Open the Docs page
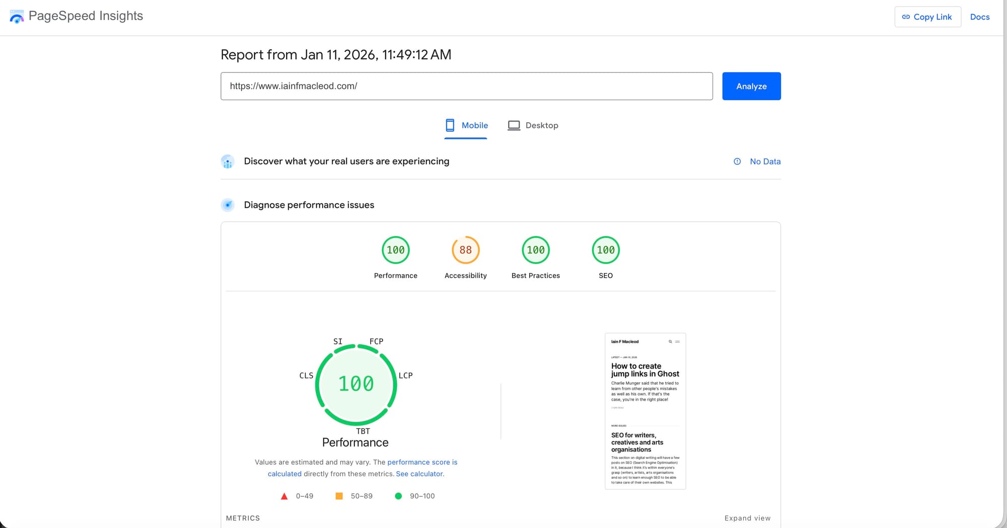The width and height of the screenshot is (1007, 528). 979,17
